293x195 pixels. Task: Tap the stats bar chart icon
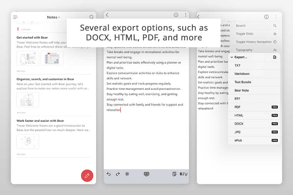click(275, 34)
